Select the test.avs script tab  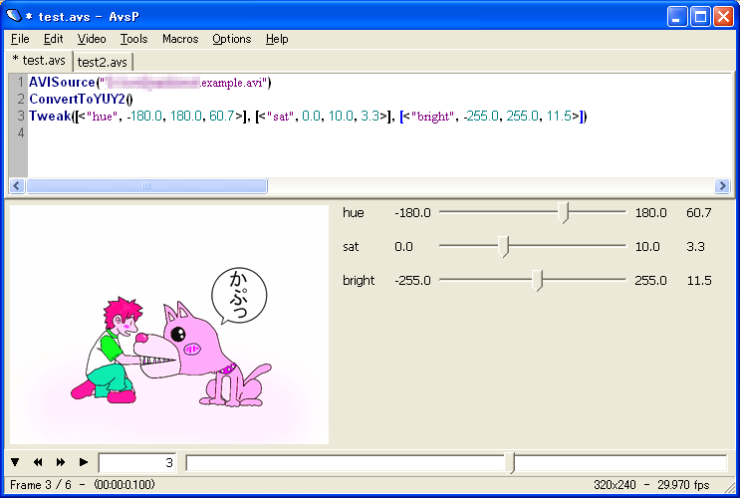coord(40,61)
